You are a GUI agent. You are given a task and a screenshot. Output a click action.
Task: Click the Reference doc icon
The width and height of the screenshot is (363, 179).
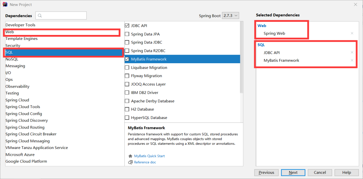click(x=130, y=162)
